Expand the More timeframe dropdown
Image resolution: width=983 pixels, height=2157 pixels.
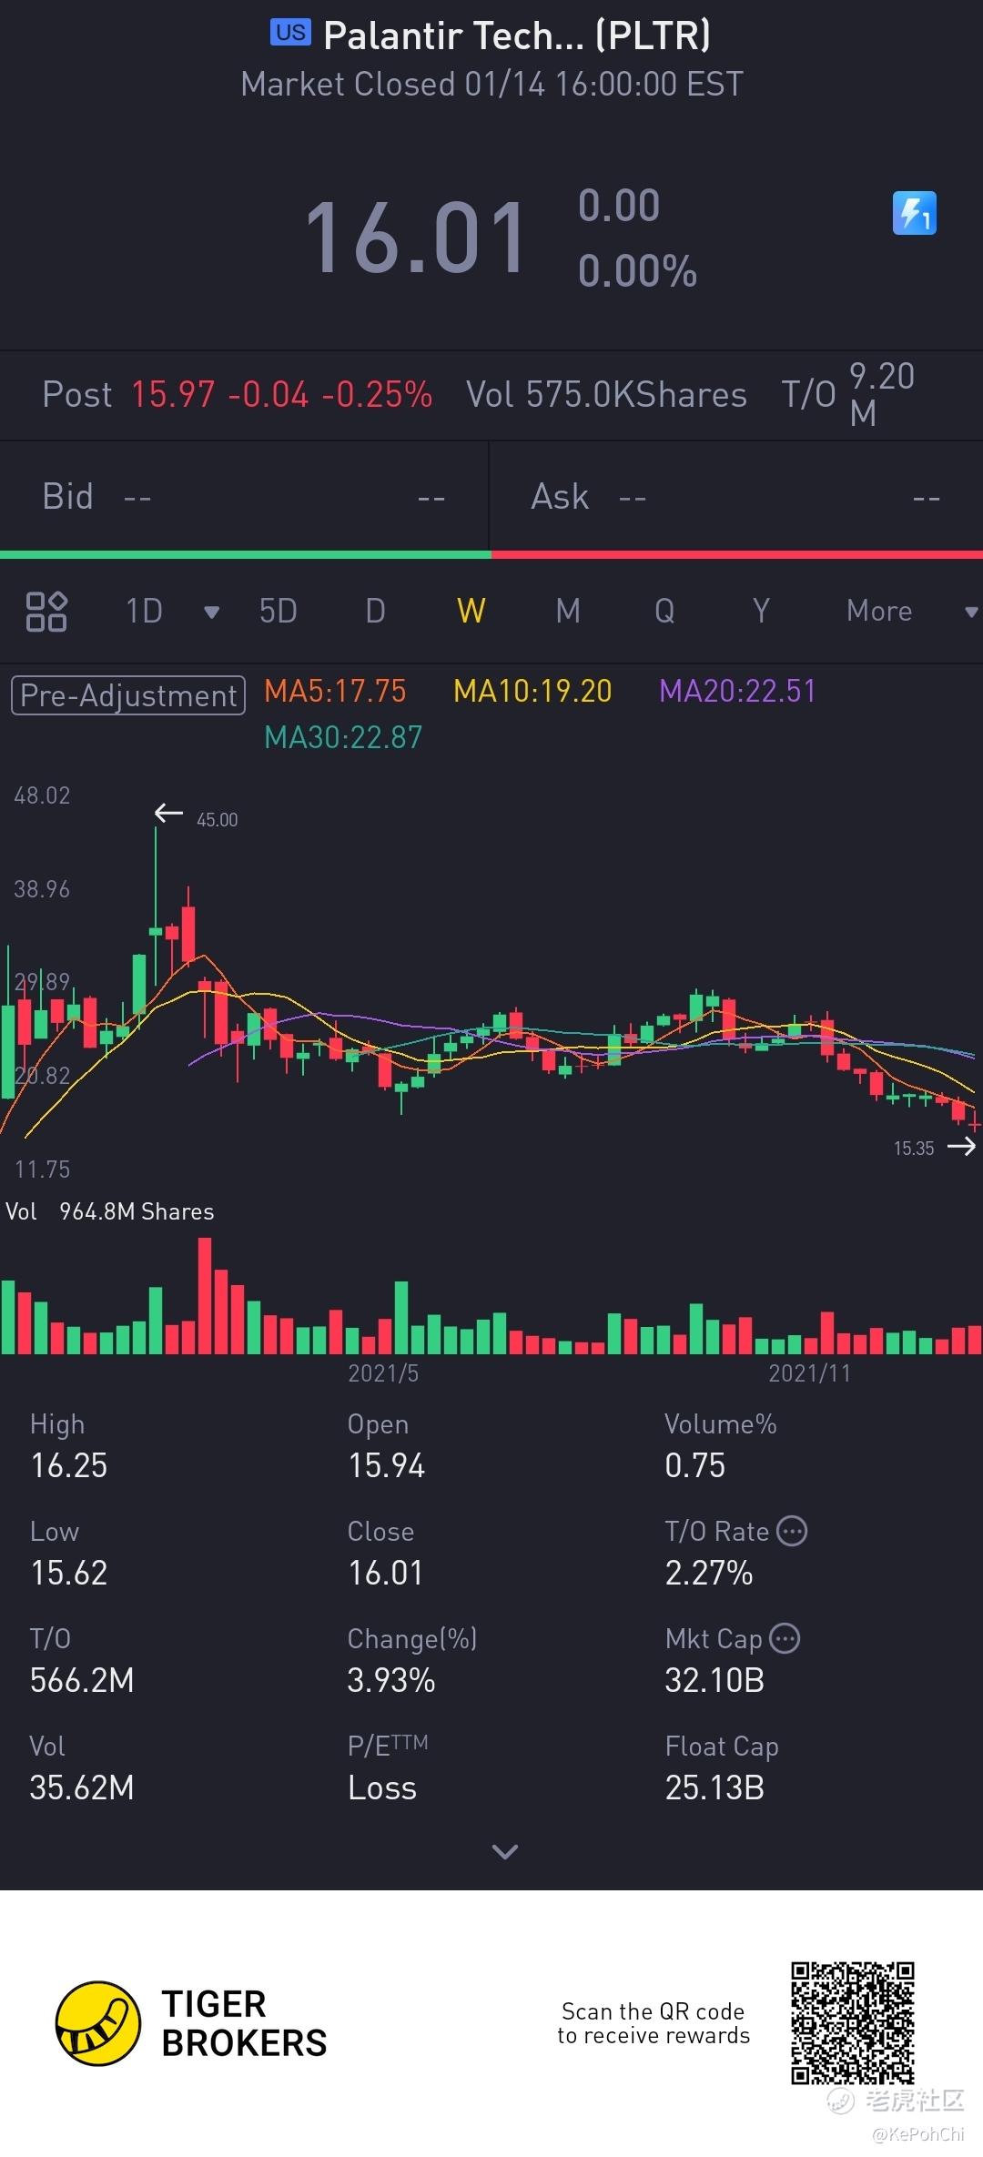pos(971,613)
